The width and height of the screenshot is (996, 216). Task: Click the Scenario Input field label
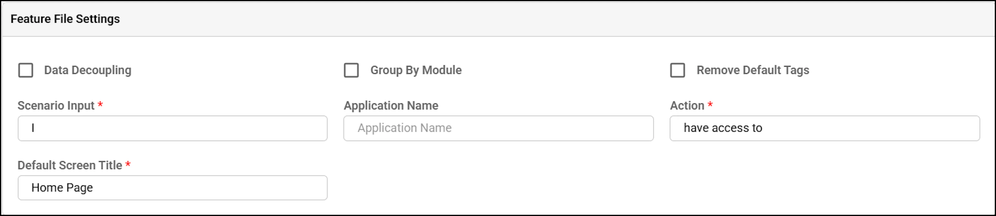click(56, 105)
